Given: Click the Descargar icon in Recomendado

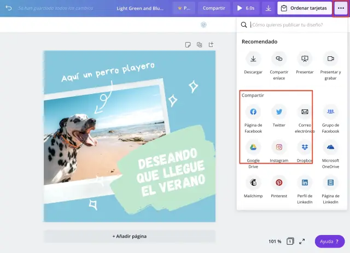Looking at the screenshot, I should tap(253, 59).
